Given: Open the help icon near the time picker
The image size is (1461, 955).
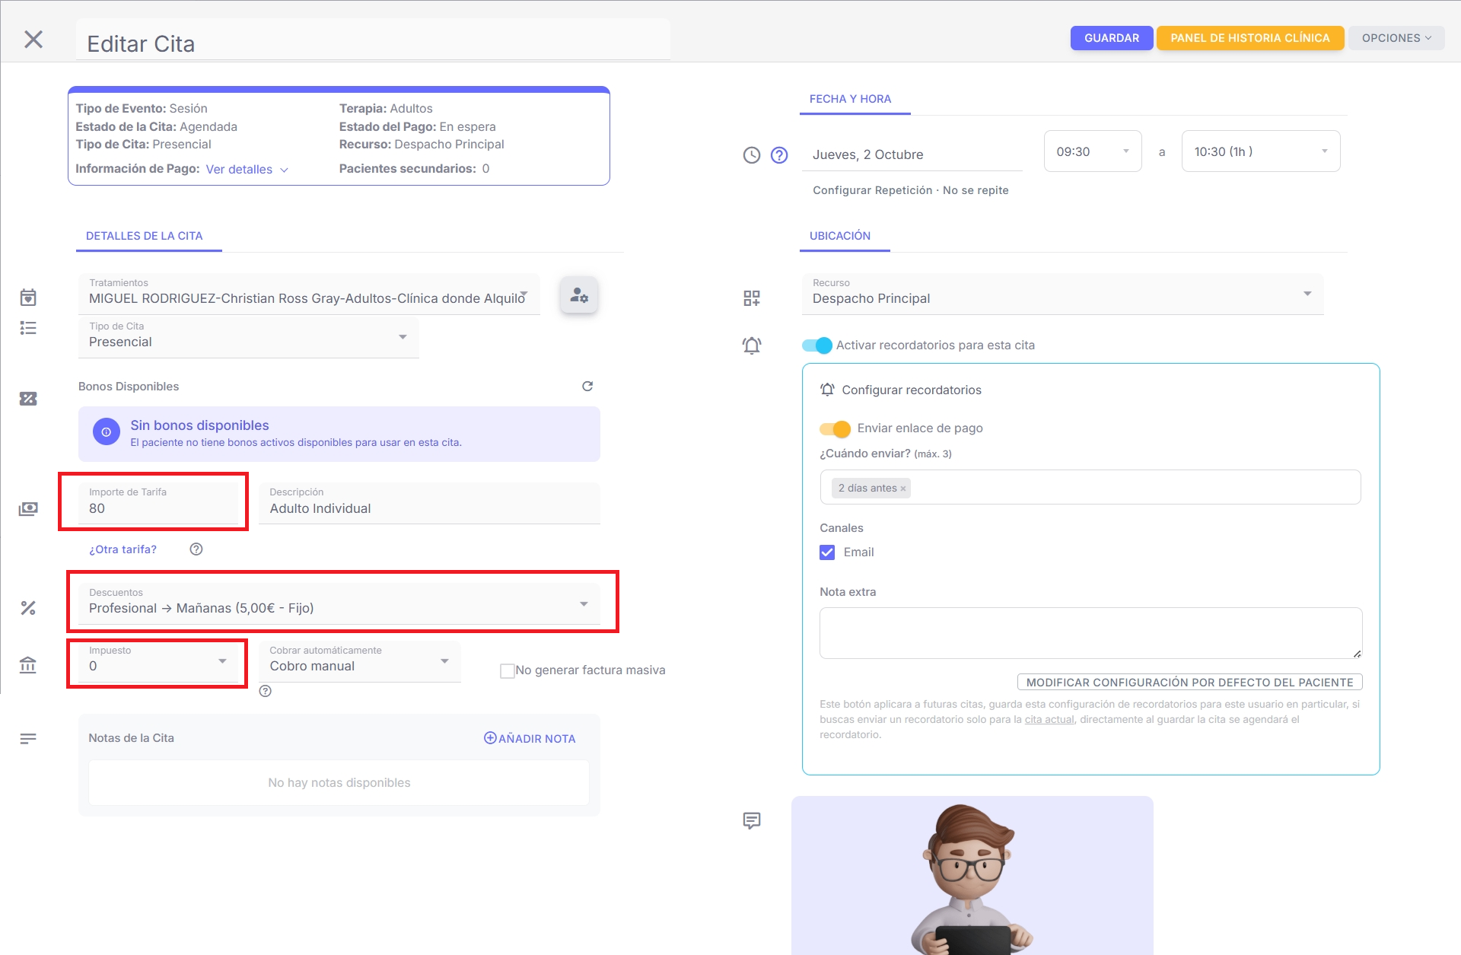Looking at the screenshot, I should 779,155.
